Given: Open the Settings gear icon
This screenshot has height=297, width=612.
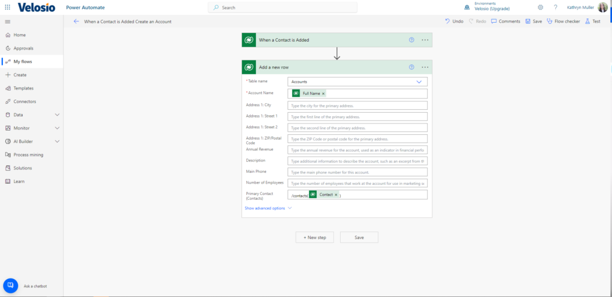Looking at the screenshot, I should (540, 7).
